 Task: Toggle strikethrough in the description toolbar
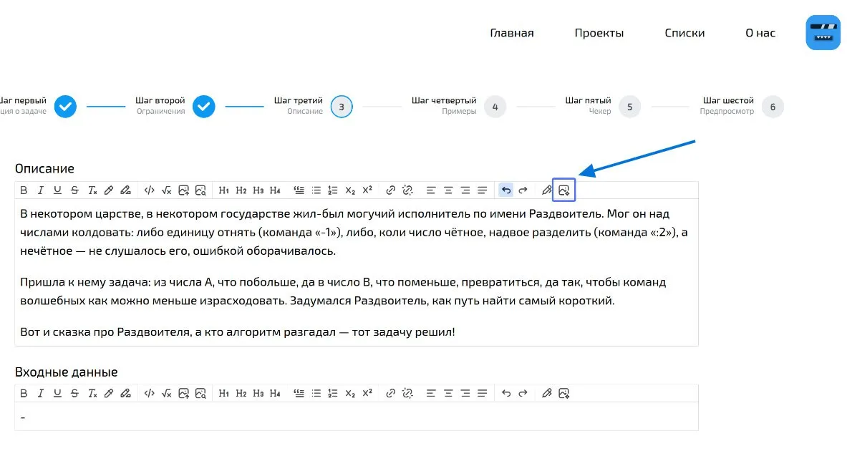point(75,190)
